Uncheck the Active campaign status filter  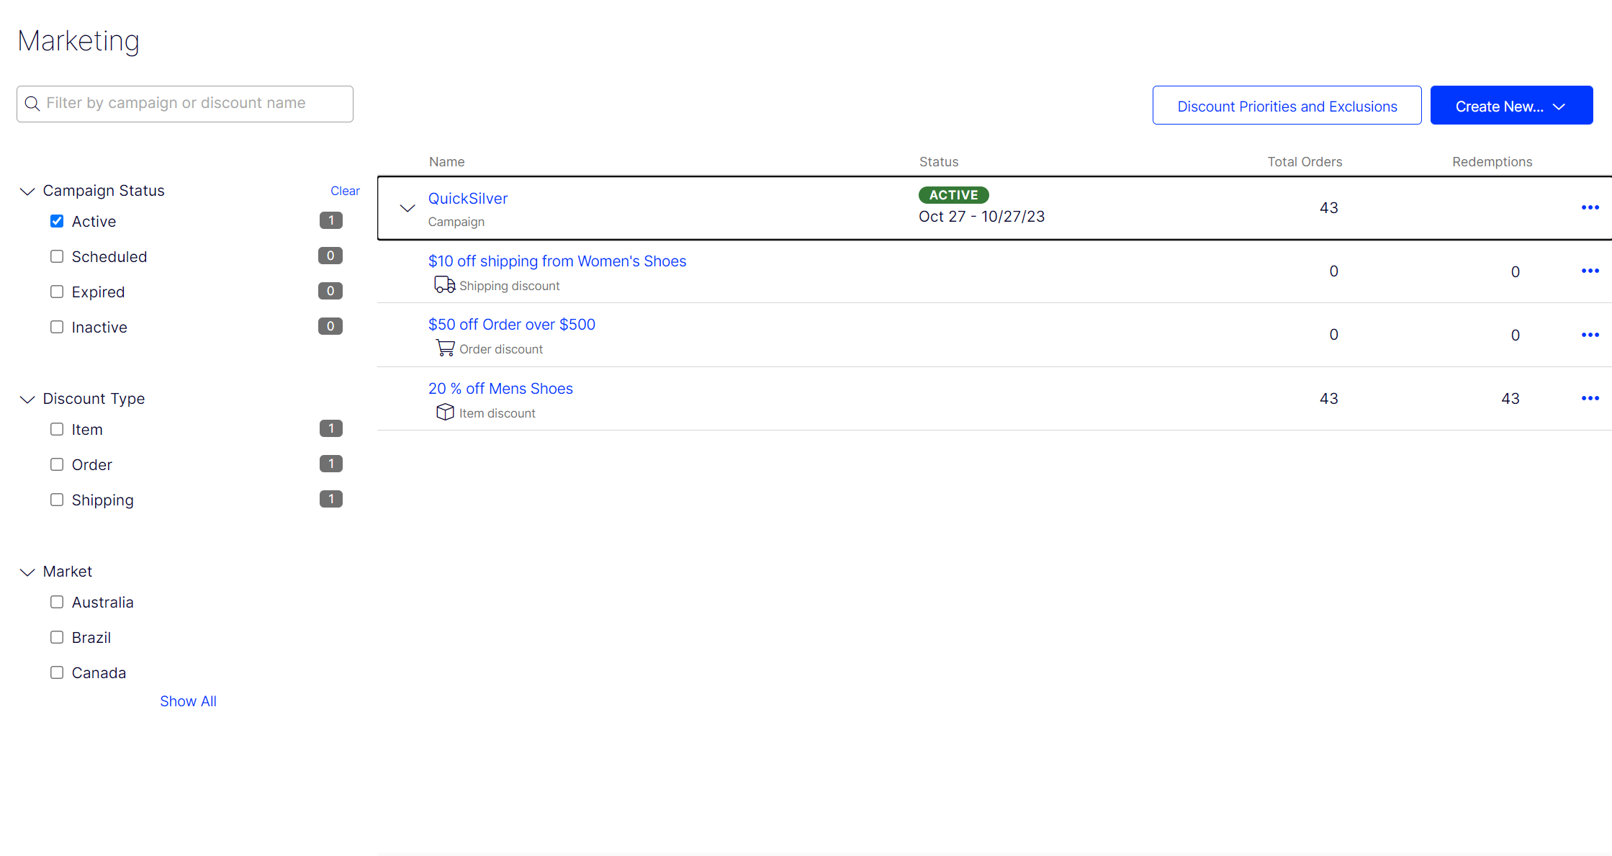coord(57,221)
